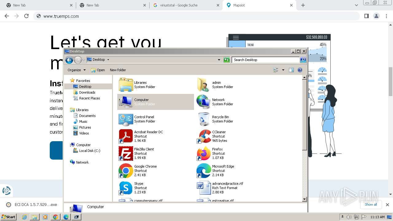Image resolution: width=393 pixels, height=221 pixels.
Task: Click the Desktop breadcrumb arrow
Action: pyautogui.click(x=108, y=60)
